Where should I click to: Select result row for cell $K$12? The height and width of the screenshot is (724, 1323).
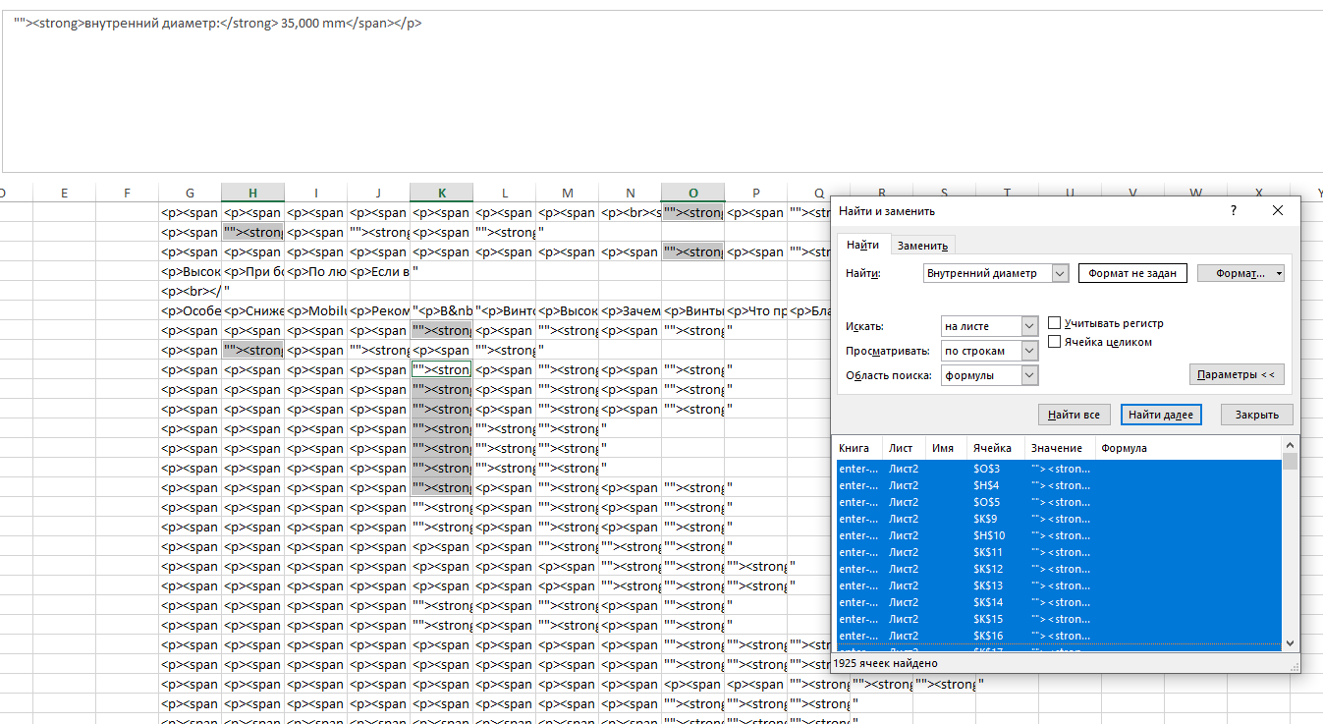point(1059,569)
